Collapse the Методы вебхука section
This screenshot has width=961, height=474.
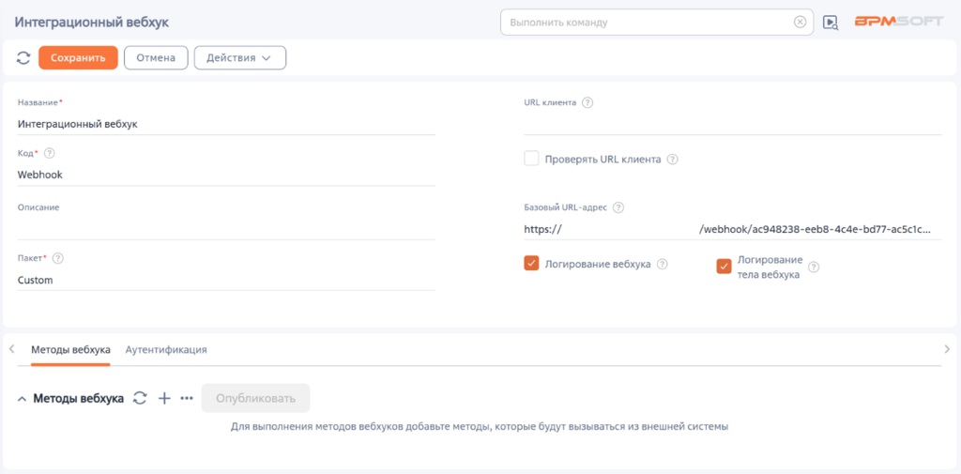[22, 399]
